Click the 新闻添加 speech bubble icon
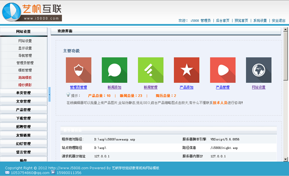289x176 pixels. click(x=114, y=70)
